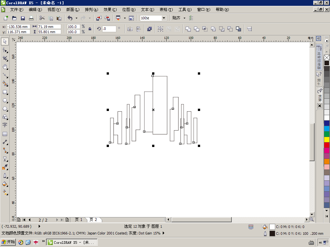Expand the color palette flyout
Screen dimensions: 330x247
pos(327,216)
